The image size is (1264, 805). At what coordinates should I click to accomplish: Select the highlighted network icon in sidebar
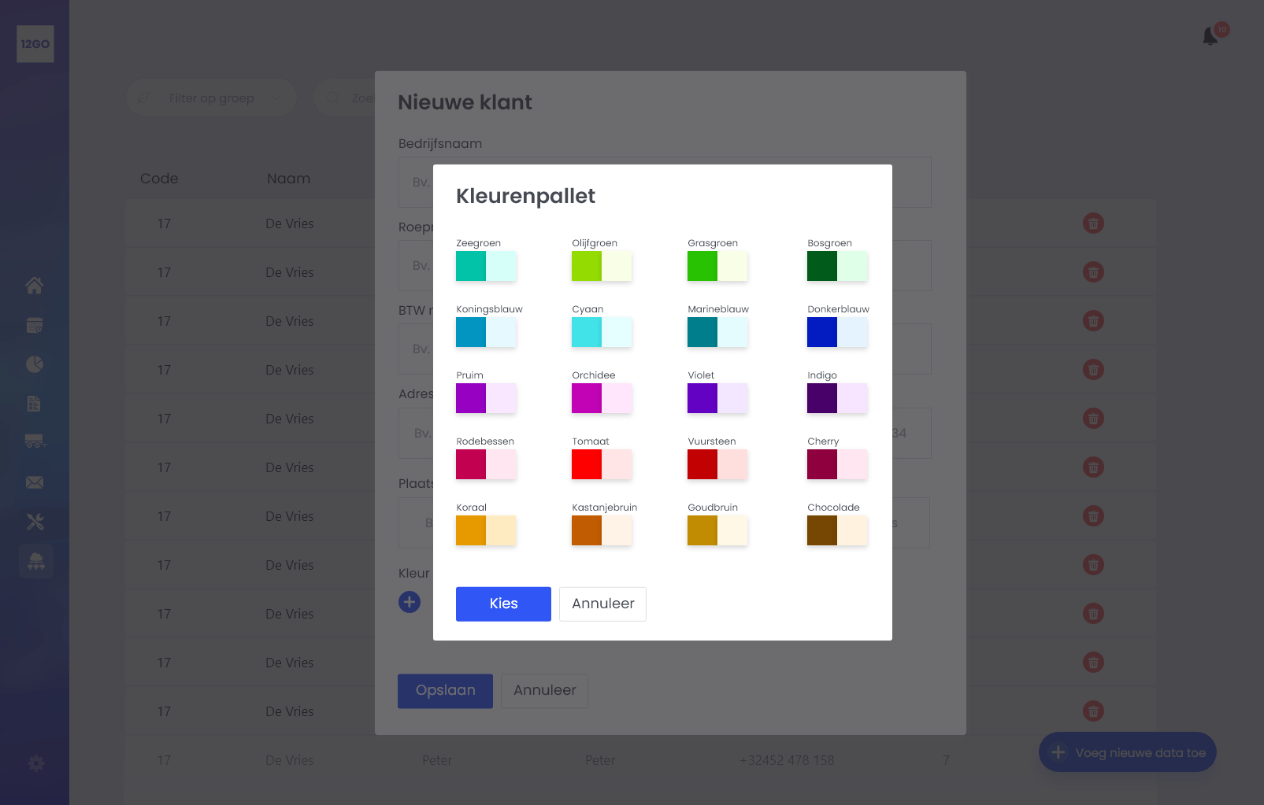[x=35, y=560]
